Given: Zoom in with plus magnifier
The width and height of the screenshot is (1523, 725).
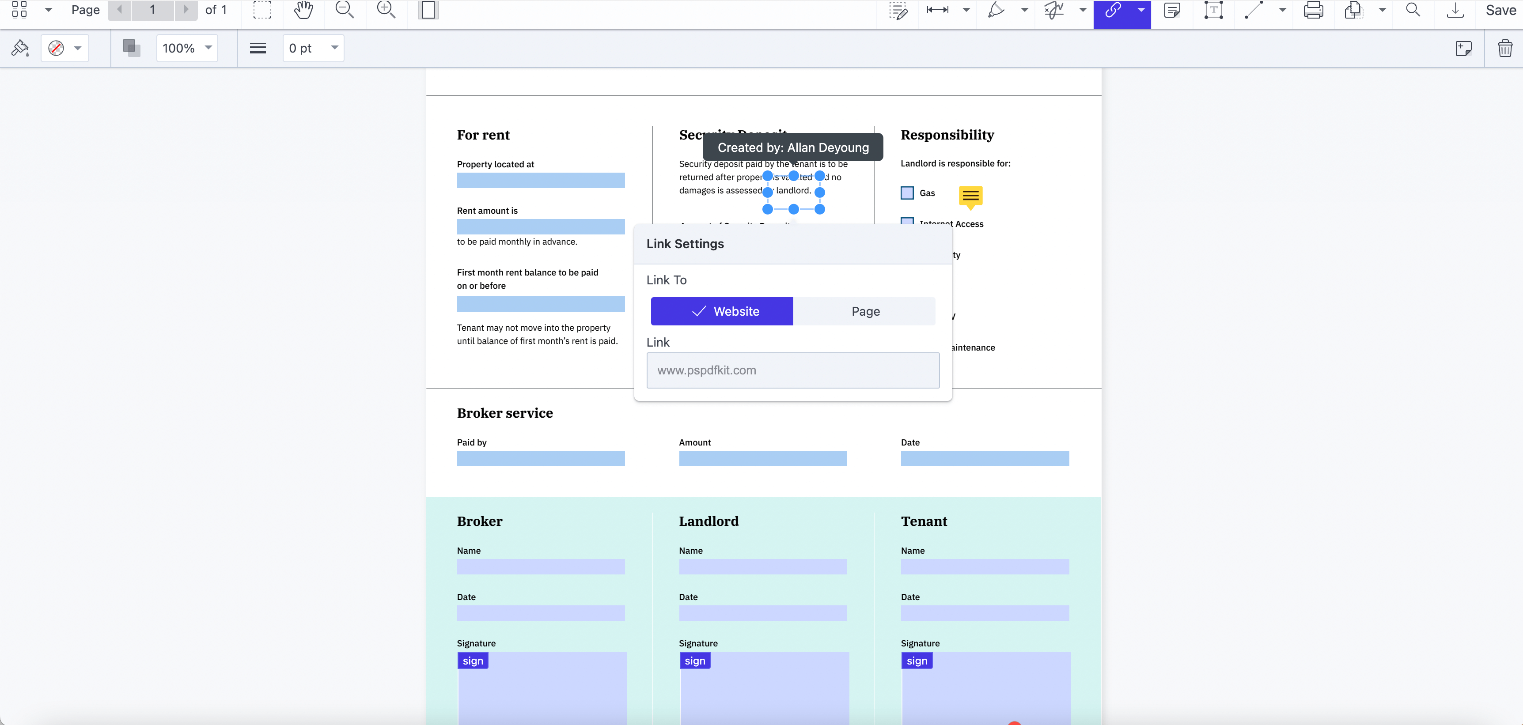Looking at the screenshot, I should 386,9.
